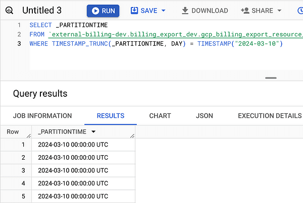Grab the editor horizontal scrollbar handle
303x203 pixels.
pos(271,78)
